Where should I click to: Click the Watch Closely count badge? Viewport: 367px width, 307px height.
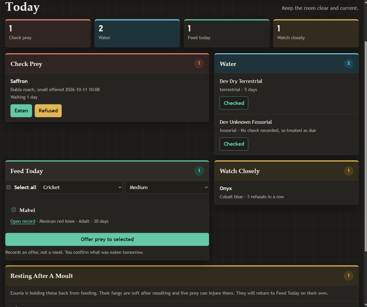348,170
